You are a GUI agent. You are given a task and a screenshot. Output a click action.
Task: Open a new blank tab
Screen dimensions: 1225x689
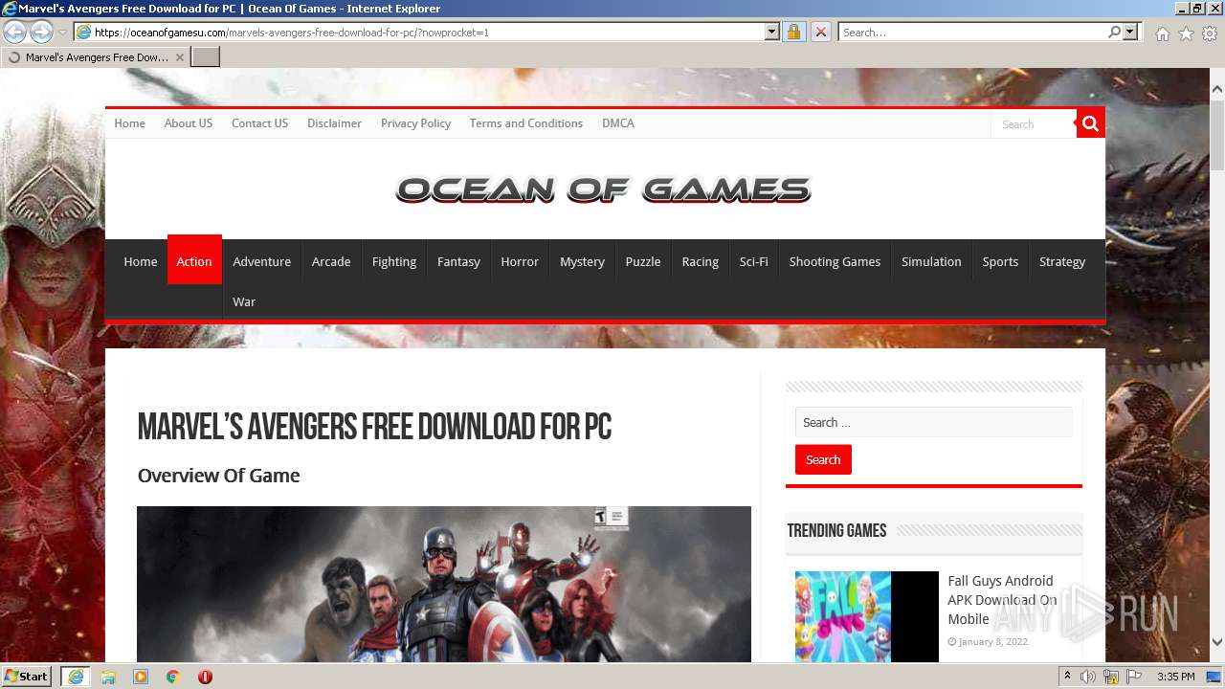pos(206,57)
